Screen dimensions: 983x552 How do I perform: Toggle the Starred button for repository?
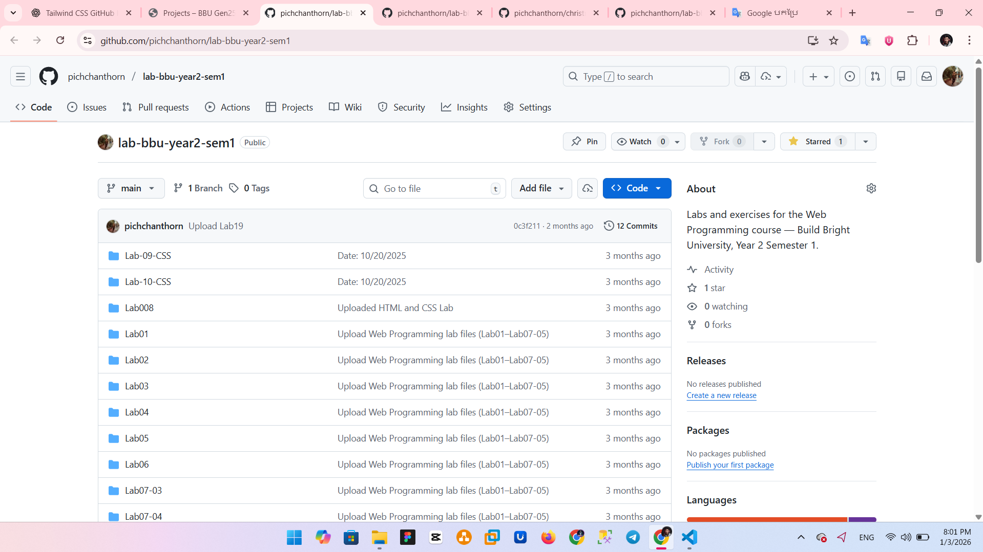coord(817,142)
